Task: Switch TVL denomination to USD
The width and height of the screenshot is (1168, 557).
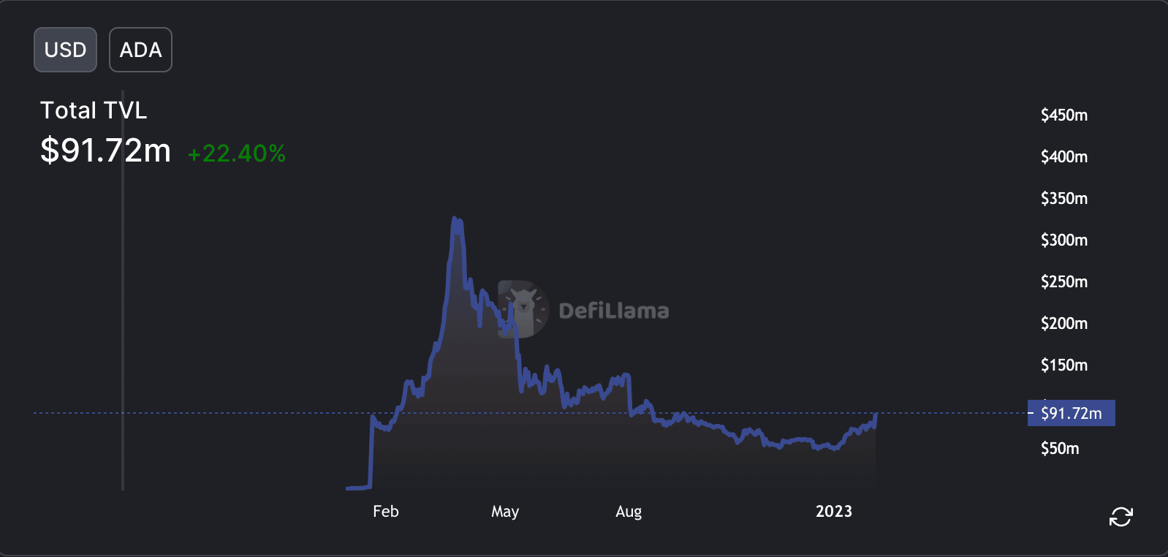Action: tap(65, 50)
